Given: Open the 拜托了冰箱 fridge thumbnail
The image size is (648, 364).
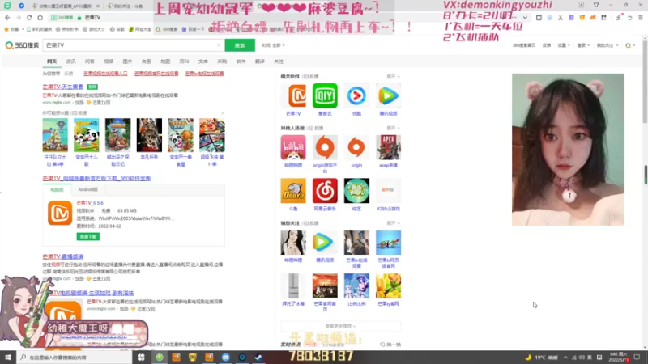Looking at the screenshot, I should (293, 286).
